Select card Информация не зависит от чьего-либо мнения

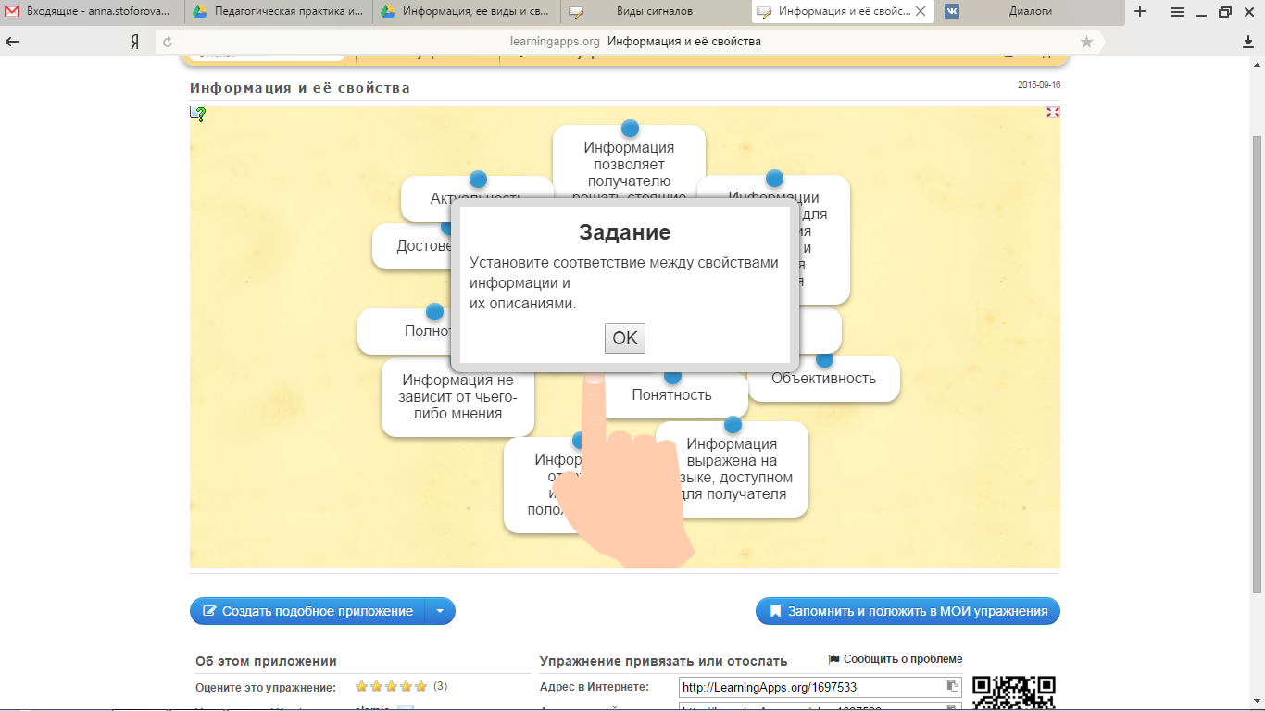pyautogui.click(x=457, y=396)
